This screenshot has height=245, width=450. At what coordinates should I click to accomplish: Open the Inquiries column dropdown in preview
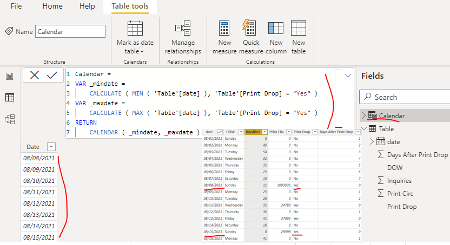point(264,132)
